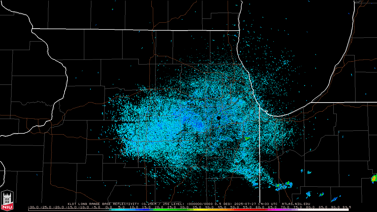Screen dimensions: 377x212
Task: Click the green echo southeast of radar site
Action: [x=247, y=138]
